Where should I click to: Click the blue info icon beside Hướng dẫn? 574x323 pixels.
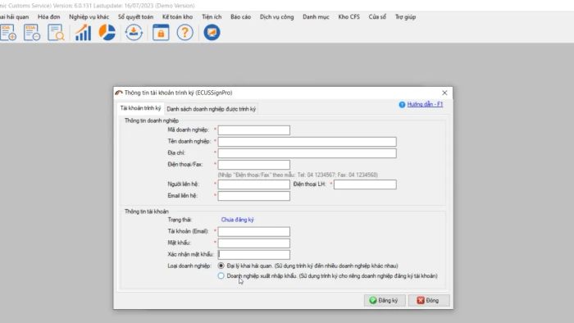click(402, 105)
